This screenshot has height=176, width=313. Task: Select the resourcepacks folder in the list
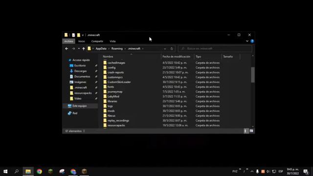(x=116, y=125)
